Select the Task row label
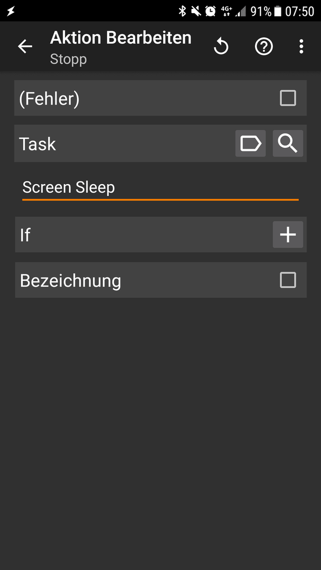Viewport: 321px width, 570px height. pyautogui.click(x=37, y=144)
